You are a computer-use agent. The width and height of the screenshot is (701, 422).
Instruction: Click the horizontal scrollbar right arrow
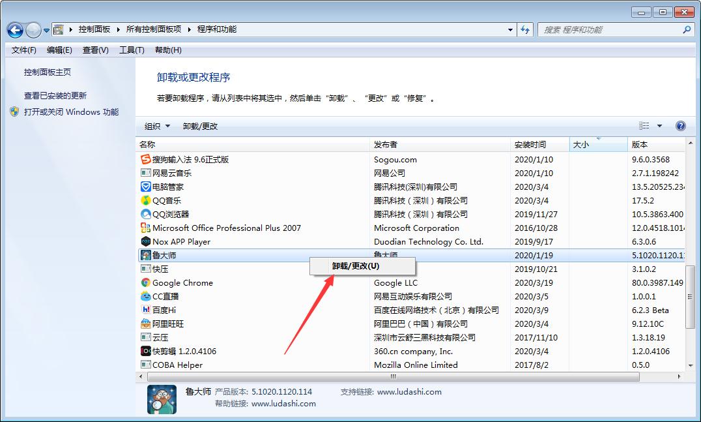pyautogui.click(x=680, y=377)
